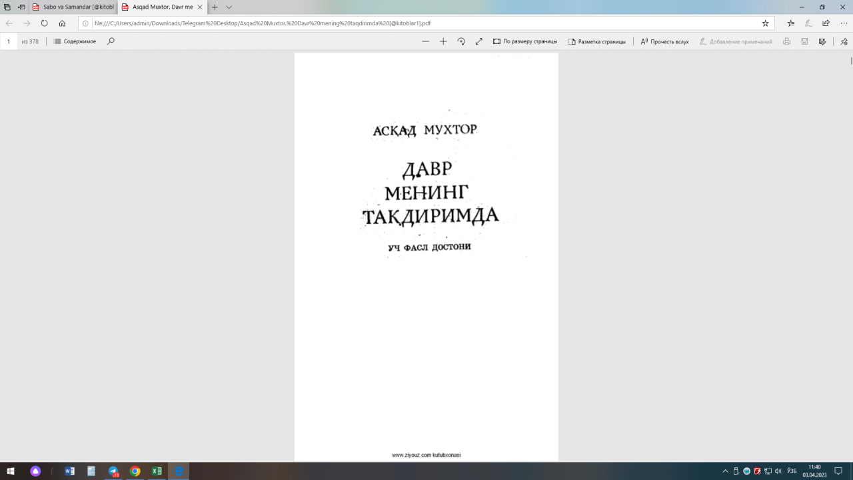Viewport: 853px width, 480px height.
Task: Refresh the current PDF page
Action: (45, 23)
